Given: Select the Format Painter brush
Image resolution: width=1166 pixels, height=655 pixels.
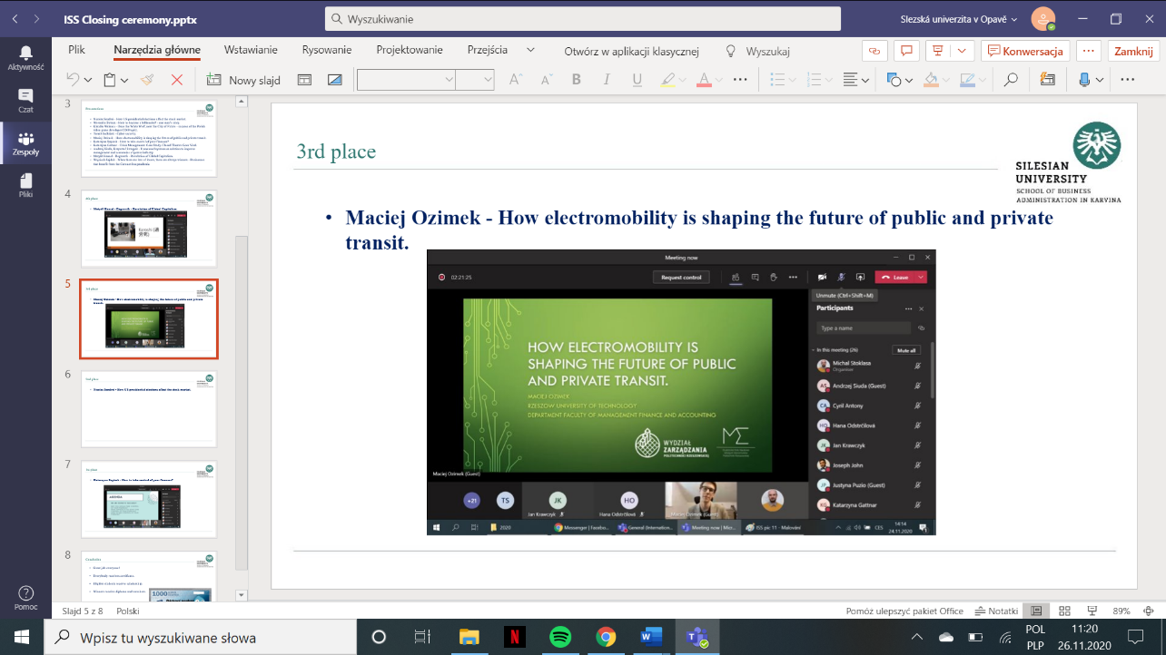Looking at the screenshot, I should click(x=147, y=80).
